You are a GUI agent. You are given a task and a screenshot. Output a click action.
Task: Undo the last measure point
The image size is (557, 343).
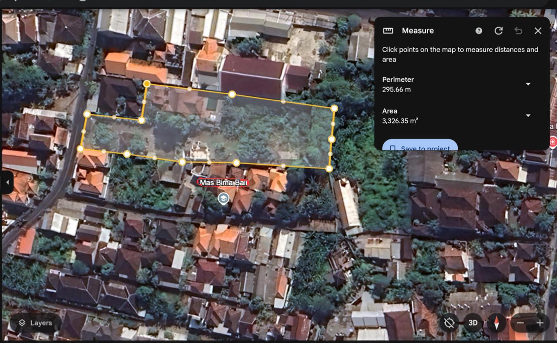coord(518,31)
